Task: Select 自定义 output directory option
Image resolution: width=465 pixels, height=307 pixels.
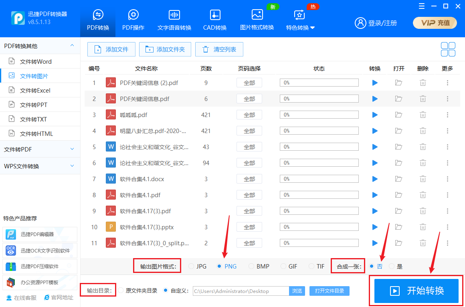Action: point(176,291)
